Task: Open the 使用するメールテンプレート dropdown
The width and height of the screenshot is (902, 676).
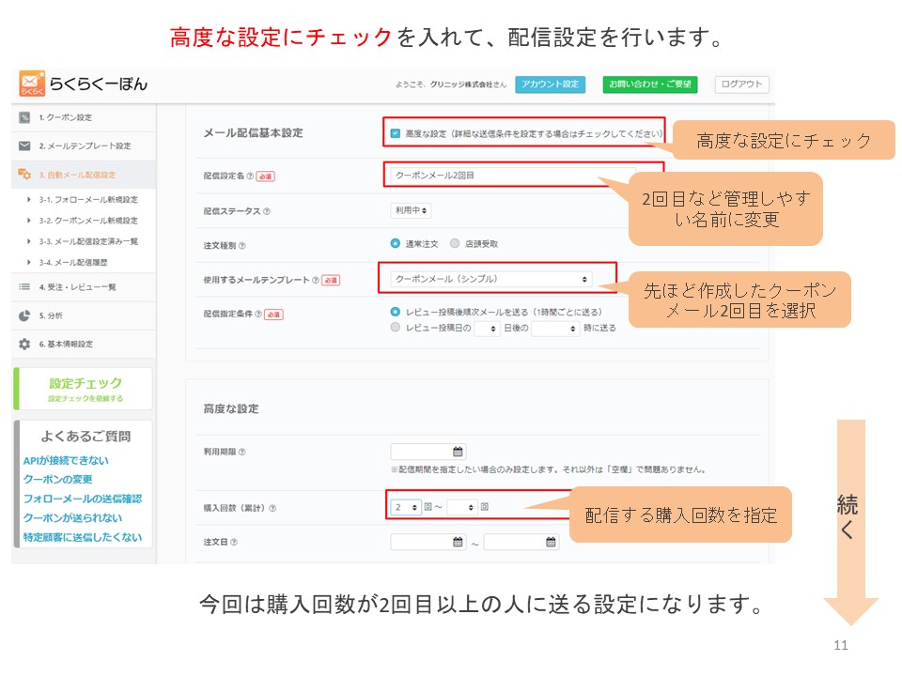Action: coord(491,279)
